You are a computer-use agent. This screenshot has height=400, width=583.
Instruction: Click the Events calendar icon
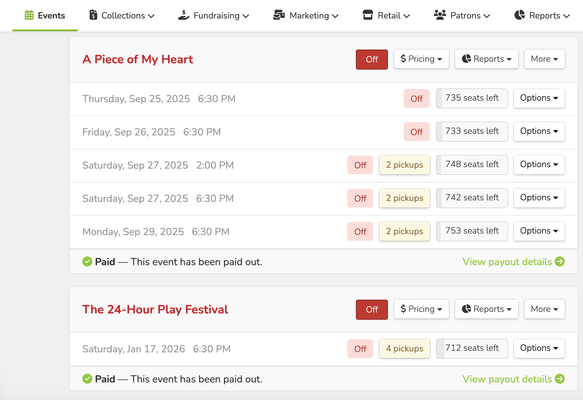click(x=29, y=15)
